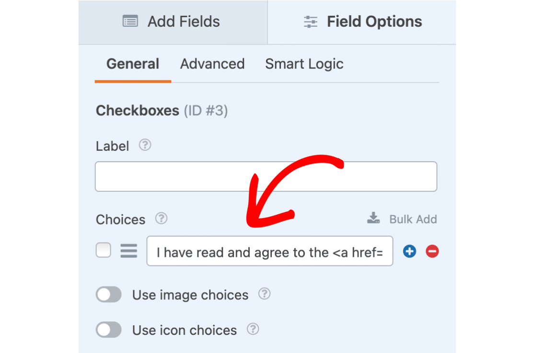Open the Field Options tab
The image size is (535, 353).
[x=362, y=22]
